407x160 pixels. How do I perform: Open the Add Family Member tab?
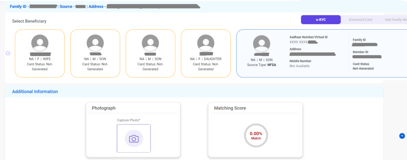395,20
